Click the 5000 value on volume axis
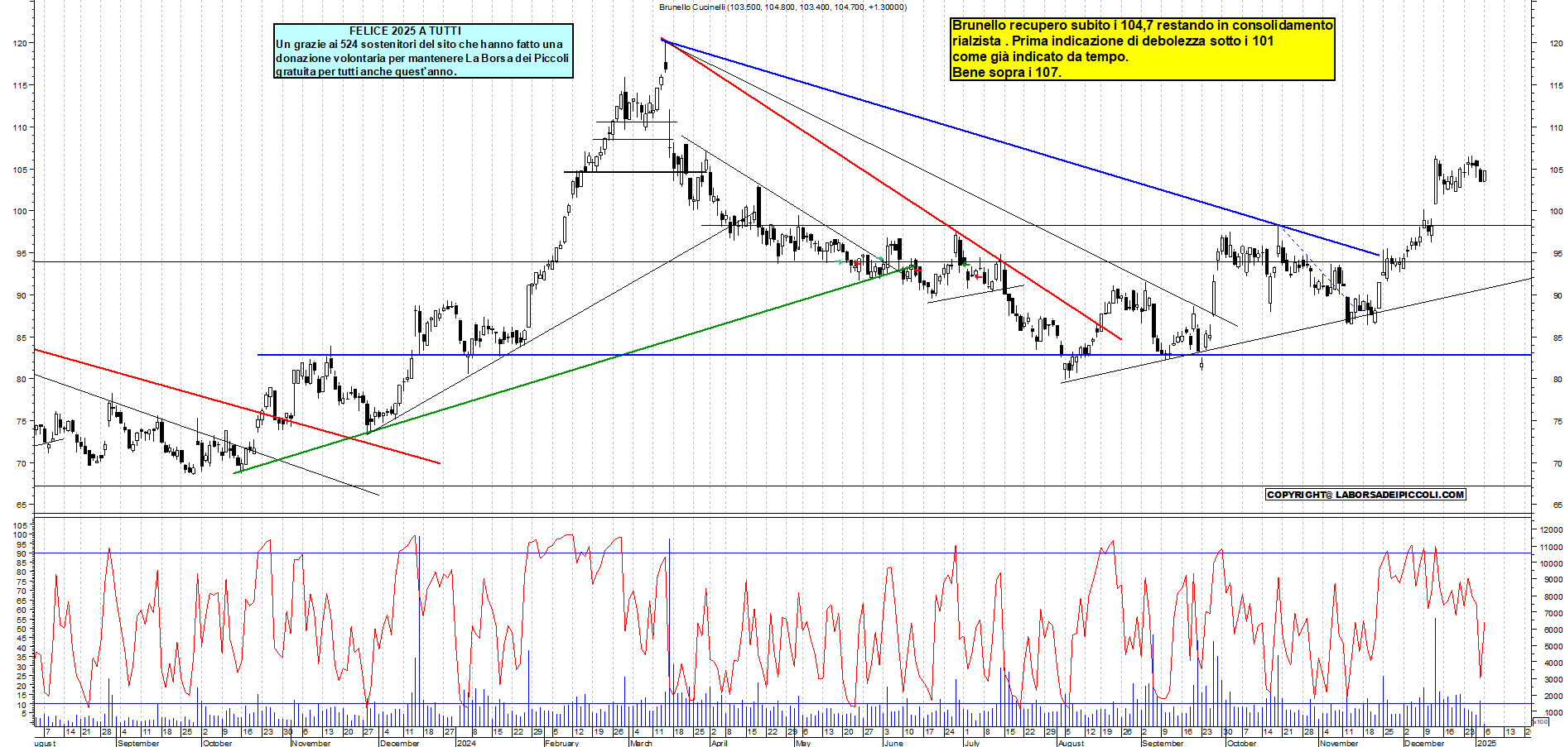Screen dimensions: 1565x747 click(x=1553, y=646)
